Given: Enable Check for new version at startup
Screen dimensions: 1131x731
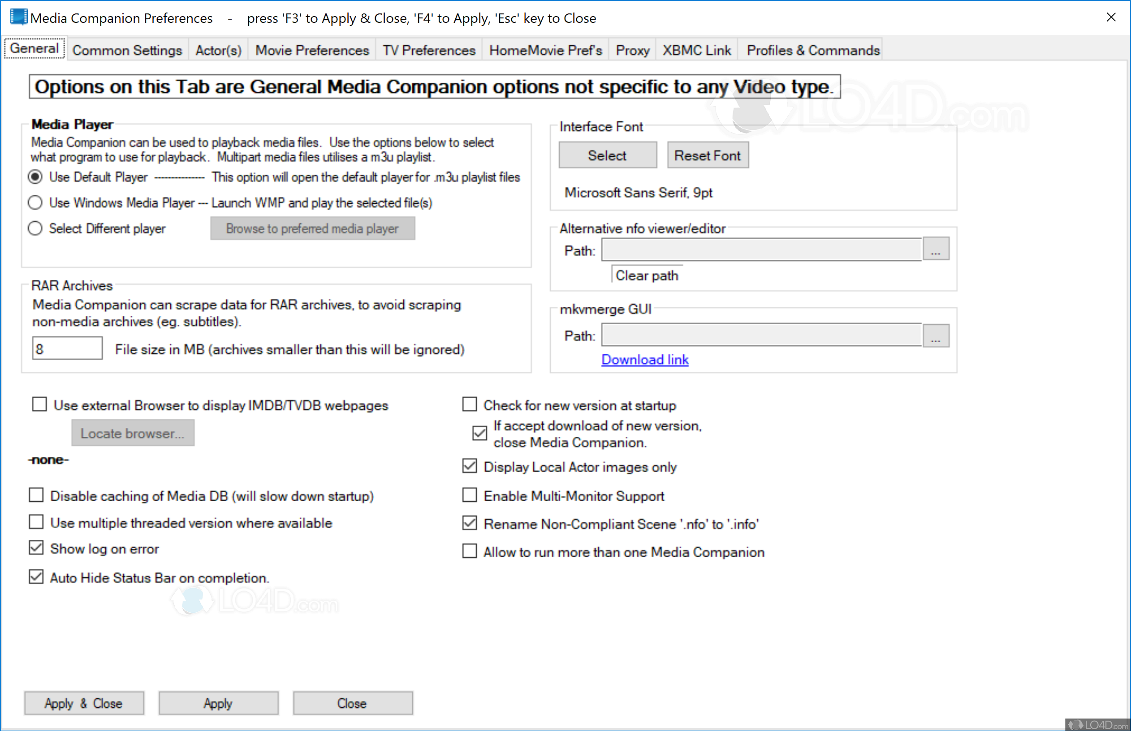Looking at the screenshot, I should click(469, 404).
